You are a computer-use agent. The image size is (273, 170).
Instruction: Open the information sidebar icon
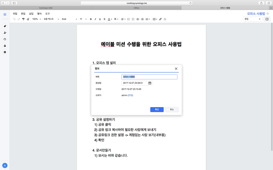point(5,52)
